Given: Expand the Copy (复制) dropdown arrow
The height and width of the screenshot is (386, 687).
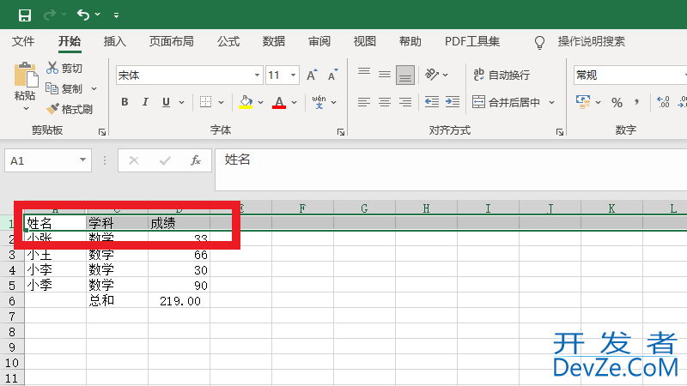Looking at the screenshot, I should pos(94,89).
